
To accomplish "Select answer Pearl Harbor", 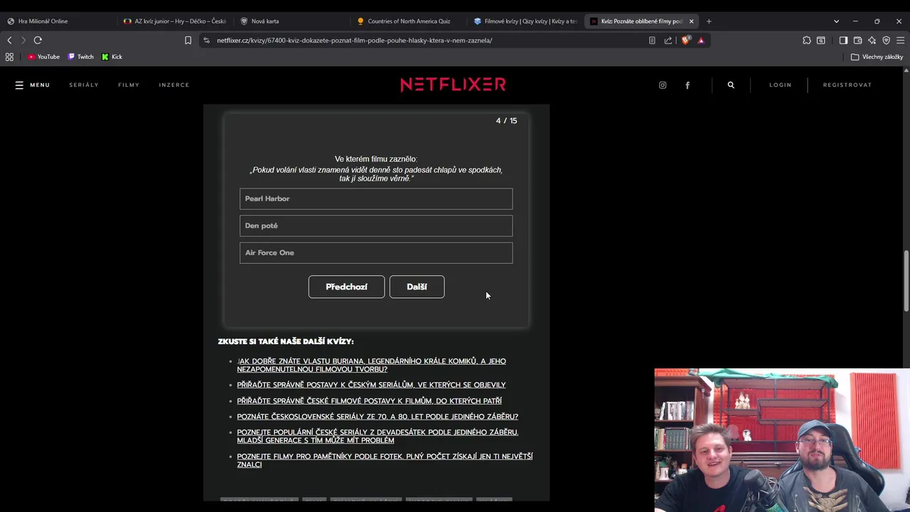I will coord(376,198).
